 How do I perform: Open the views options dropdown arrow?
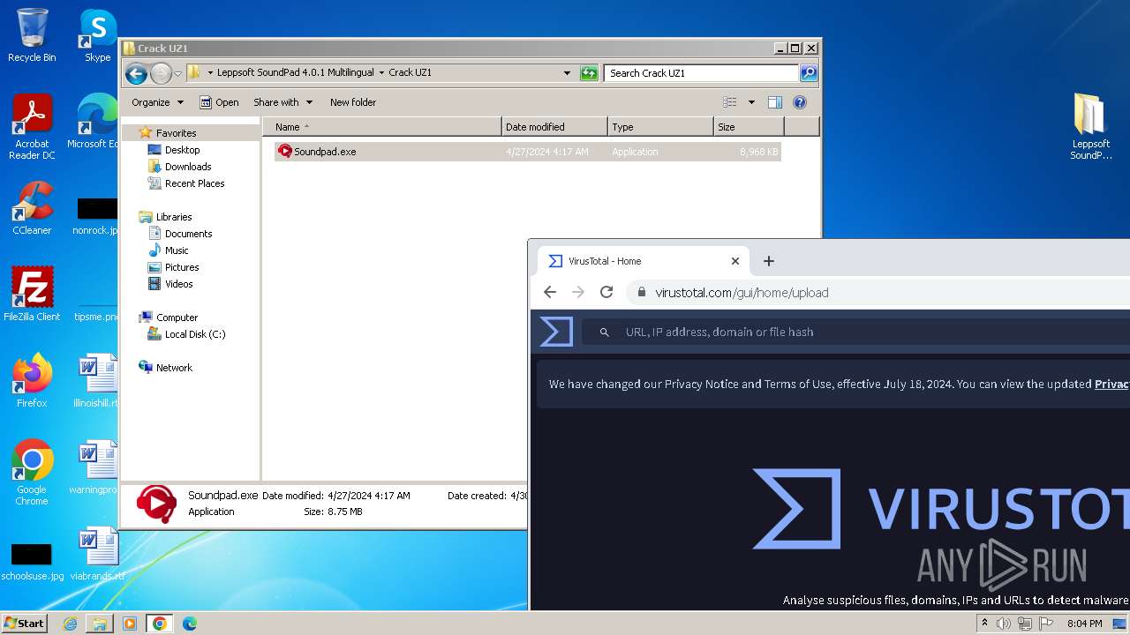point(751,102)
